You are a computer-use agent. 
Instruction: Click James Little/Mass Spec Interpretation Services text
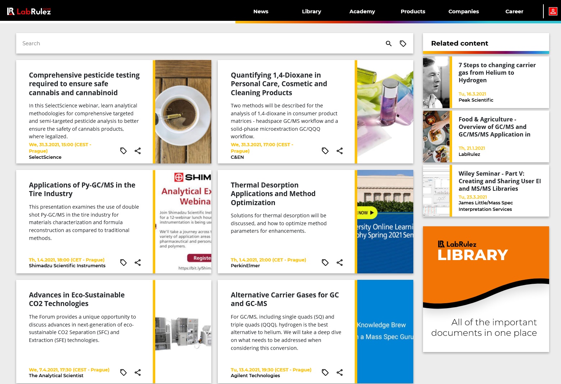tap(486, 206)
